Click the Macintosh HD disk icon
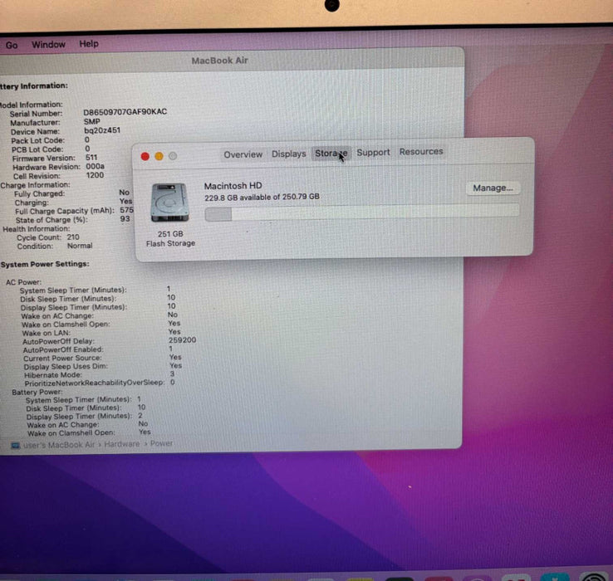 point(170,203)
